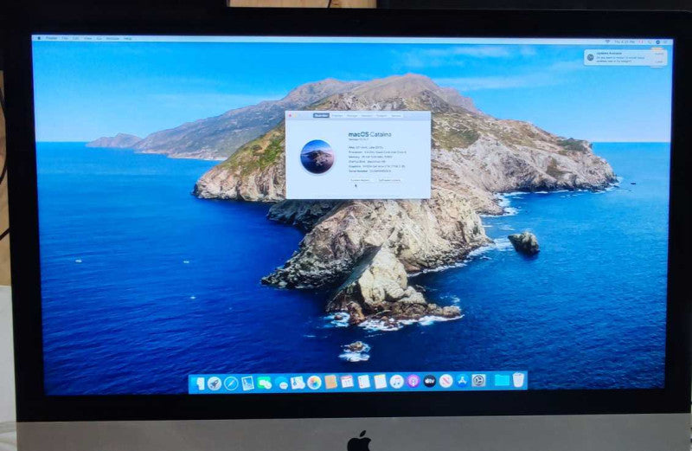The height and width of the screenshot is (451, 692).
Task: Open the File menu in menu bar
Action: (x=65, y=38)
